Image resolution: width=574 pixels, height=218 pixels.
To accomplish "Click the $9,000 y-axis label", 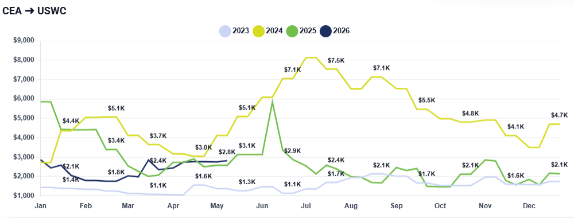I will pyautogui.click(x=24, y=41).
